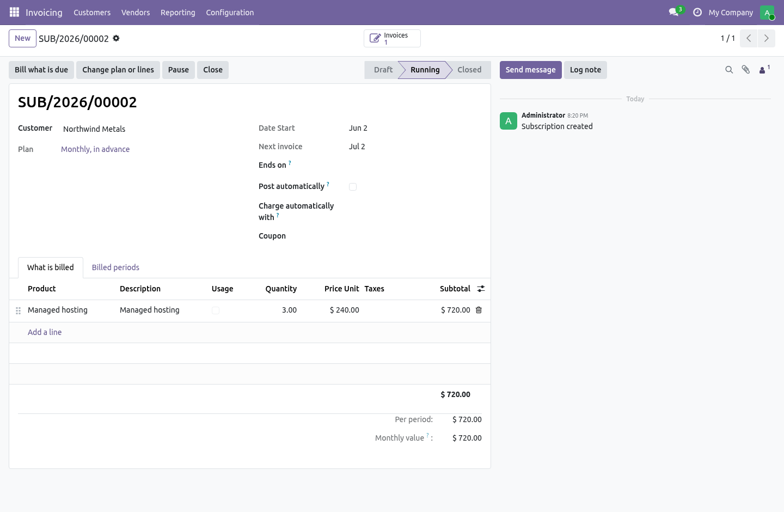Open the Configuration menu
This screenshot has height=512, width=784.
230,12
